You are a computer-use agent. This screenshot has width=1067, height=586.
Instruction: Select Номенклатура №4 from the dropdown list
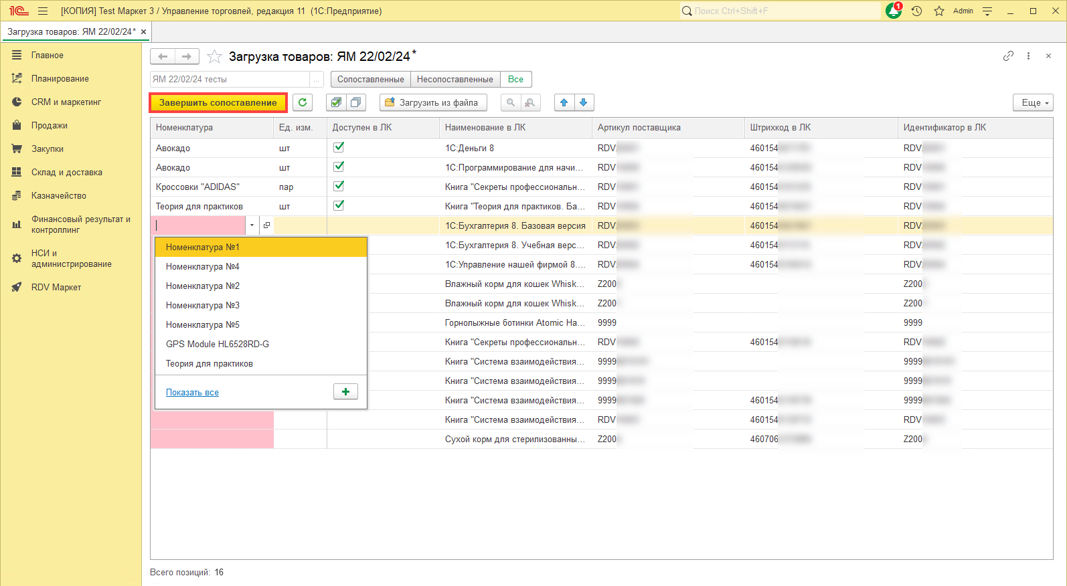pyautogui.click(x=203, y=266)
